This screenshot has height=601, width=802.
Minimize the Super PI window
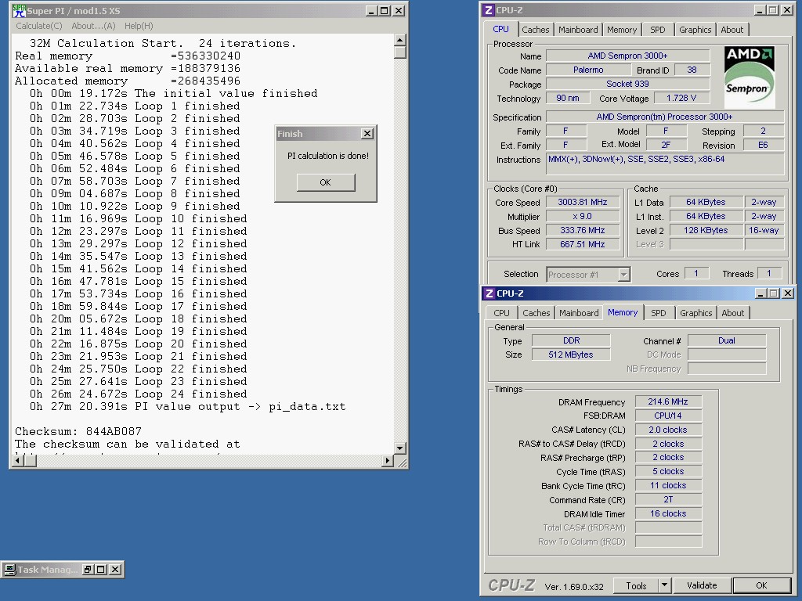tap(372, 10)
